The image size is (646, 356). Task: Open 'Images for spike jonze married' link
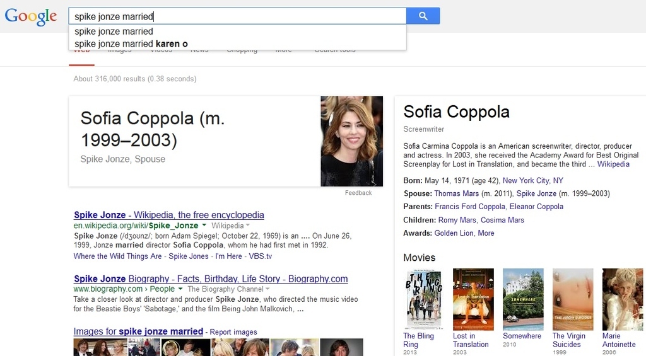point(138,331)
